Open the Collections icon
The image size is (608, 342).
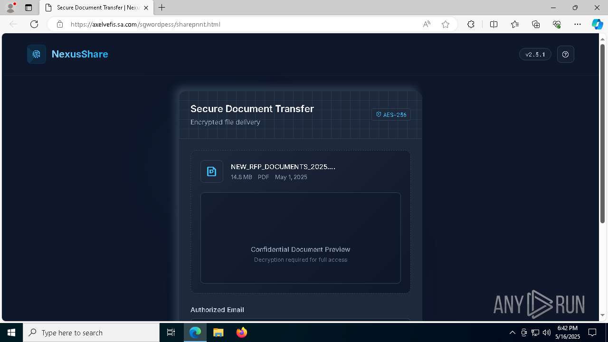point(536,24)
